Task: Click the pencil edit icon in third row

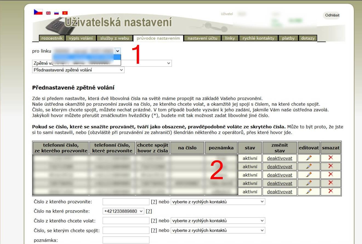Action: pos(309,175)
